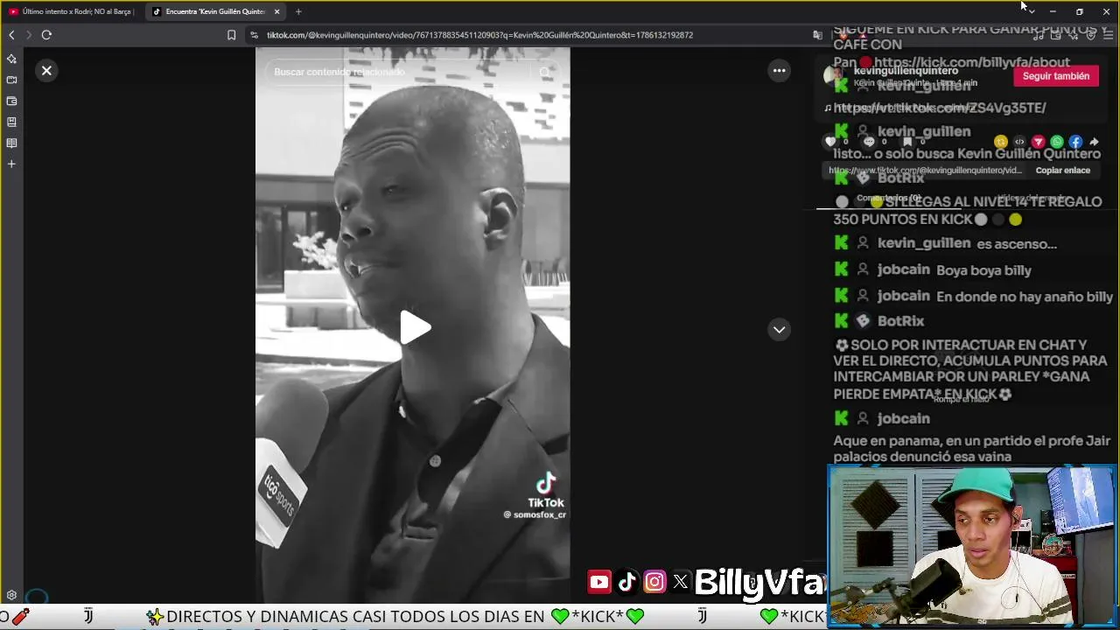Open the comments bubble icon

pyautogui.click(x=869, y=142)
